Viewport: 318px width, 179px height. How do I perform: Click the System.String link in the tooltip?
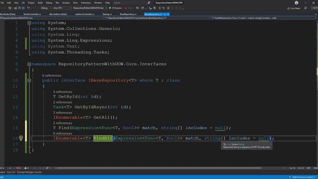(x=238, y=144)
